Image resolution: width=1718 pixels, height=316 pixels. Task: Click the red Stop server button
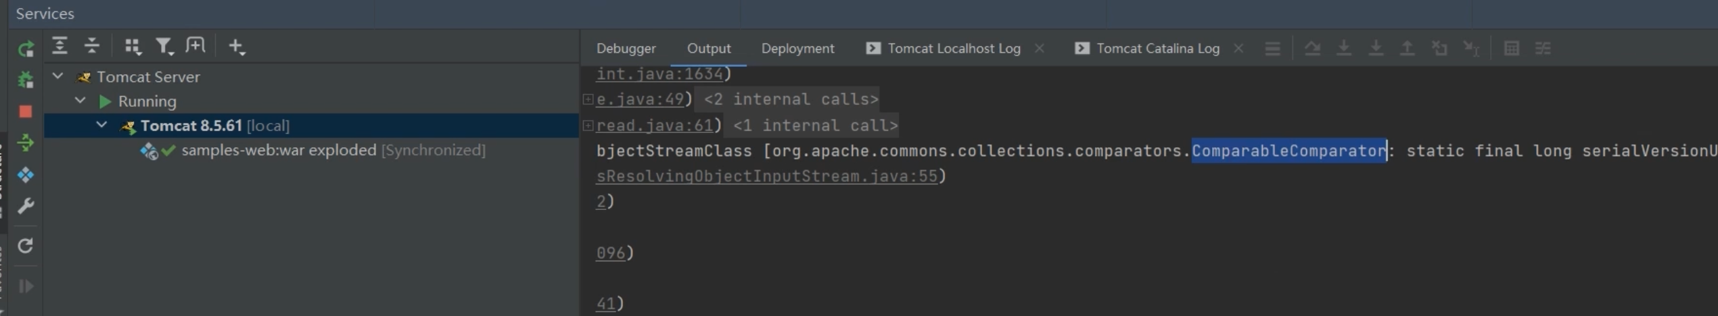tap(26, 111)
